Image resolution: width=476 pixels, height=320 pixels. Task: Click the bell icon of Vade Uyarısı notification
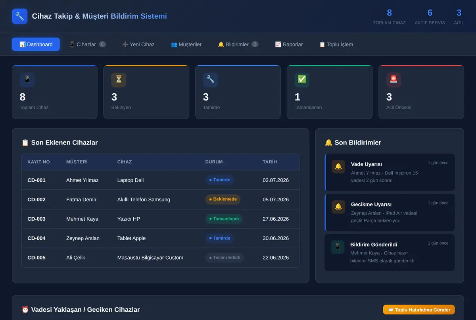338,167
